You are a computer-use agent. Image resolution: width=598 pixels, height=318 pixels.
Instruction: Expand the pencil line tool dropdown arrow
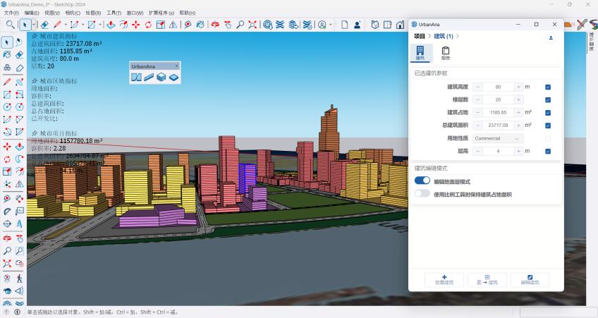point(66,25)
